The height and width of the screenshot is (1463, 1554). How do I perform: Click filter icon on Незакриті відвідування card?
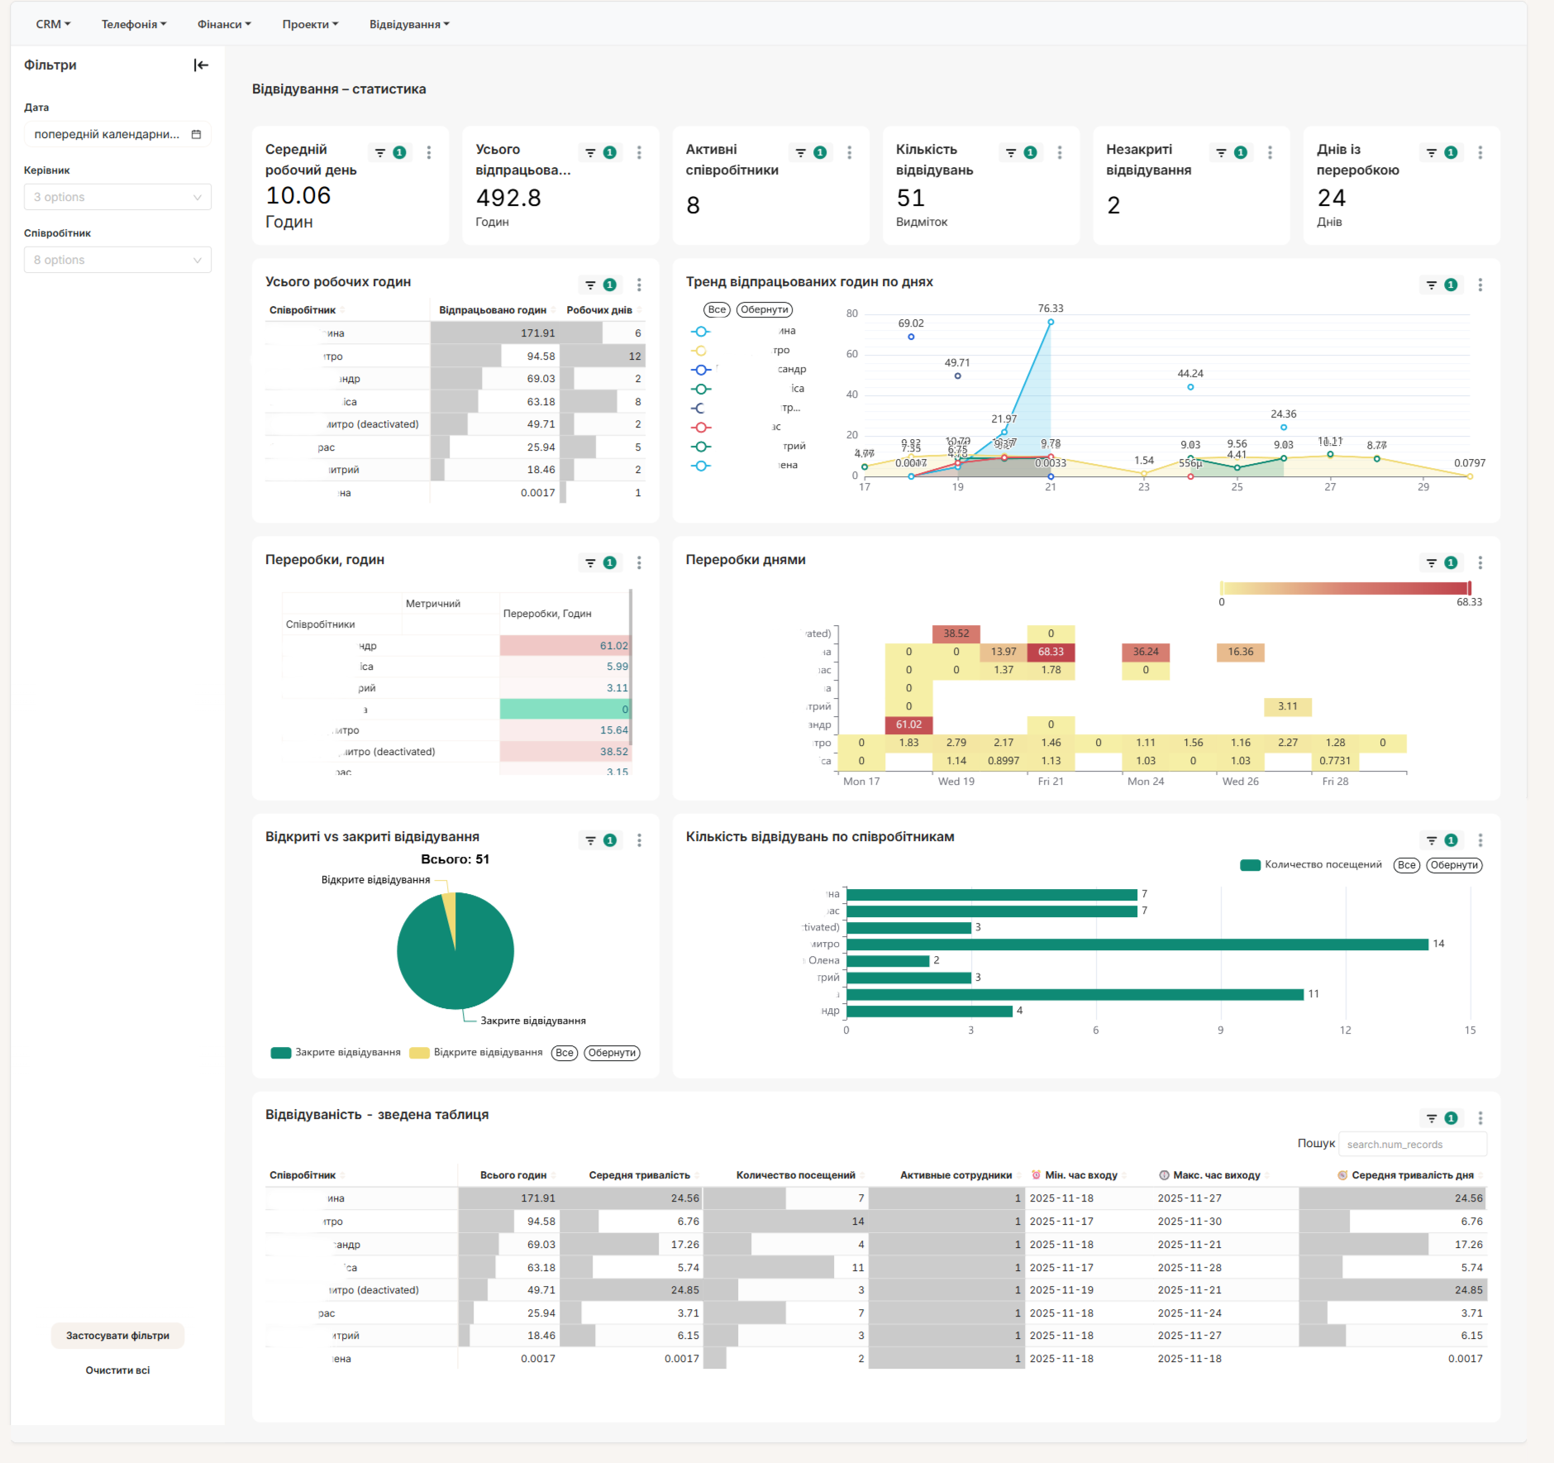[x=1221, y=153]
